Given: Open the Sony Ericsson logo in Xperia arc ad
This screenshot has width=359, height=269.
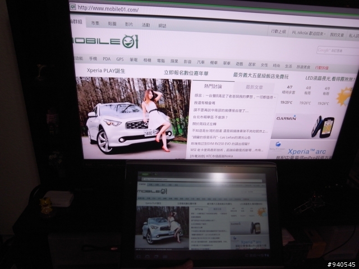Looking at the screenshot, I should (278, 146).
